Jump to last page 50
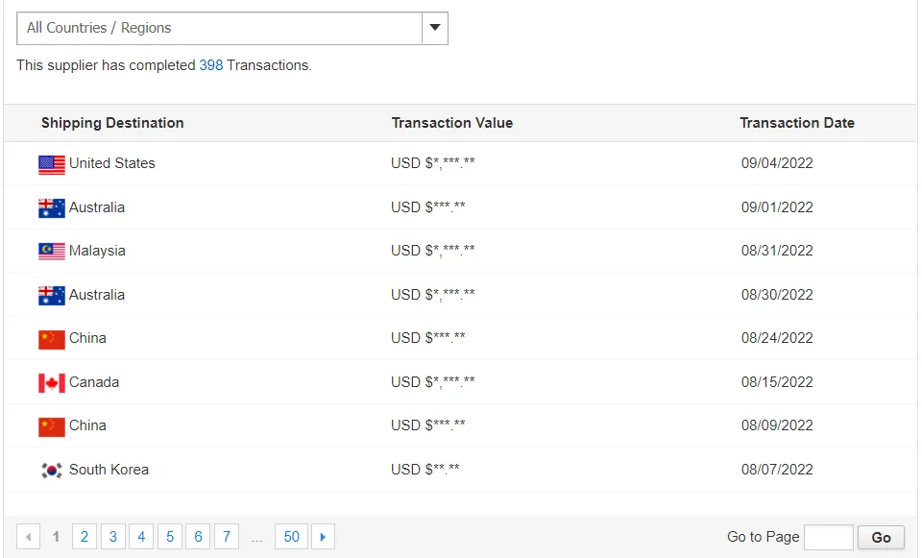922x558 pixels. click(292, 537)
